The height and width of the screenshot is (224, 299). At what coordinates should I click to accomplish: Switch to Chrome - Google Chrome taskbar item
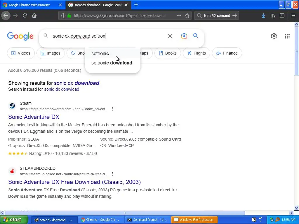[101, 220]
